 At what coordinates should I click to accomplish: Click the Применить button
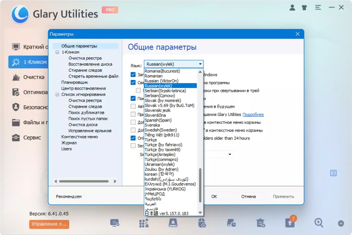pyautogui.click(x=283, y=196)
